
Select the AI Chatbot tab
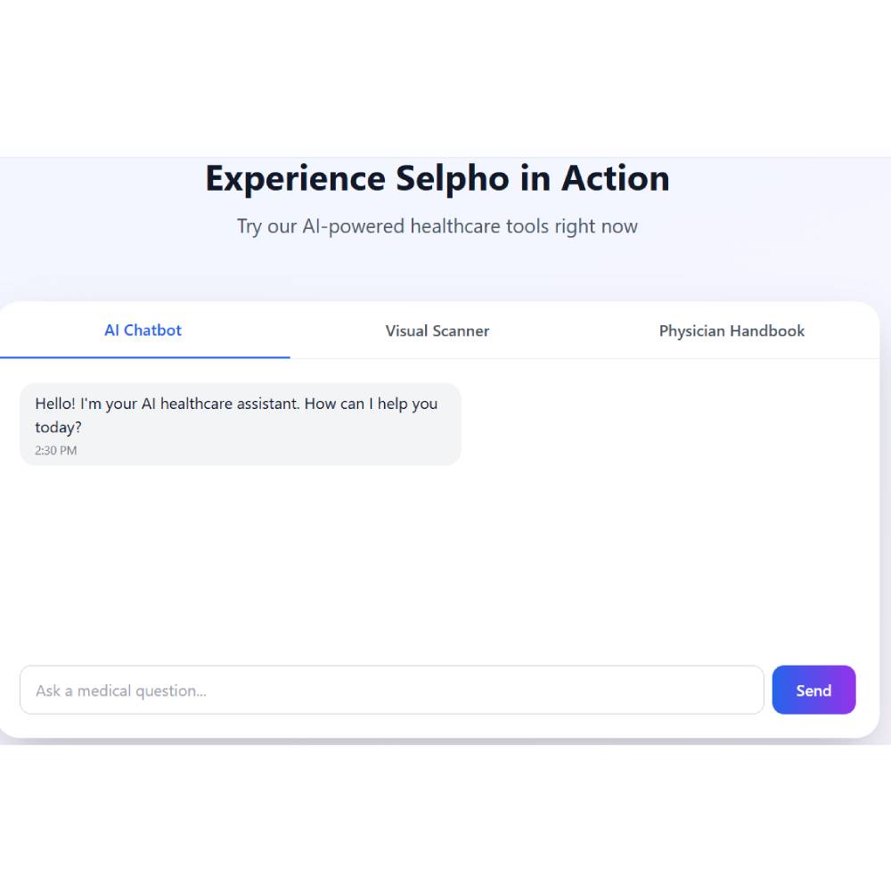pos(143,330)
